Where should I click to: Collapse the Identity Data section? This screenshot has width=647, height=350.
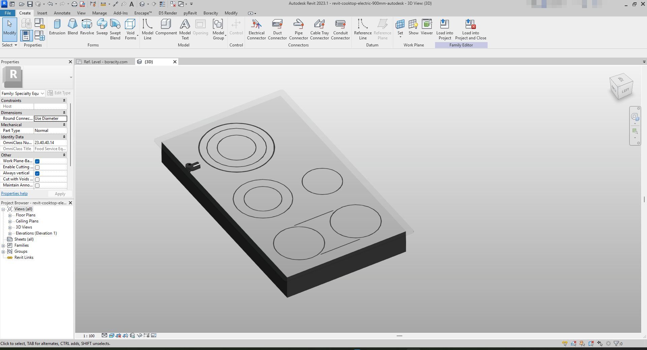tap(64, 137)
